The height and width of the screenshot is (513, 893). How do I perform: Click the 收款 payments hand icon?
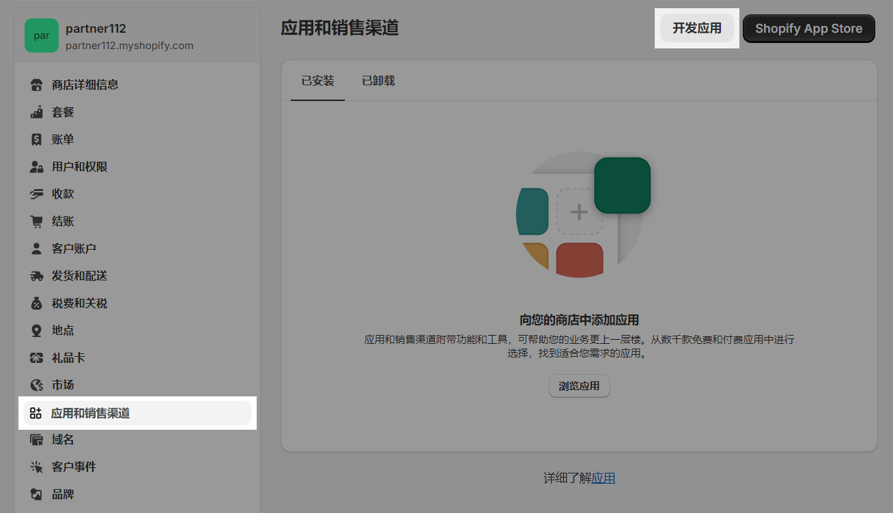[37, 194]
